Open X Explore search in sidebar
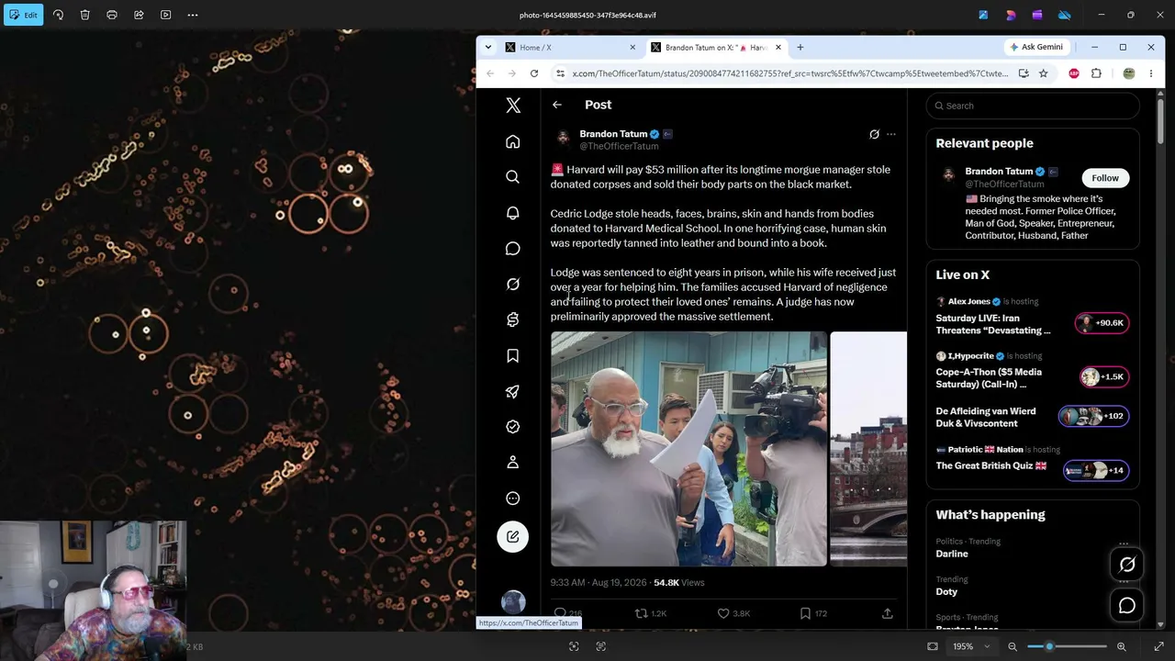 (x=513, y=177)
